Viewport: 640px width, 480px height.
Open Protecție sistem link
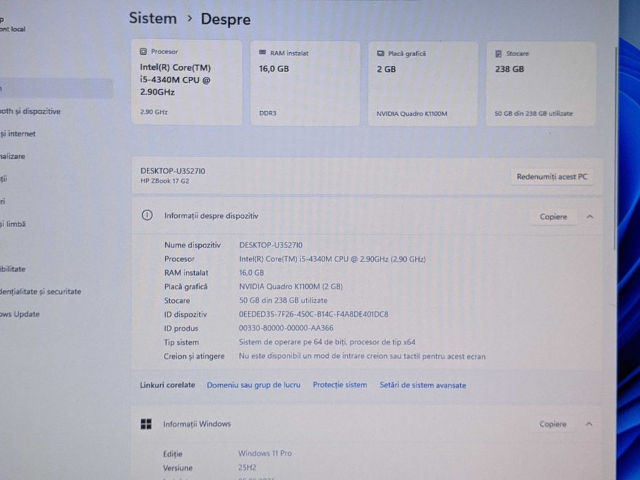pos(340,385)
